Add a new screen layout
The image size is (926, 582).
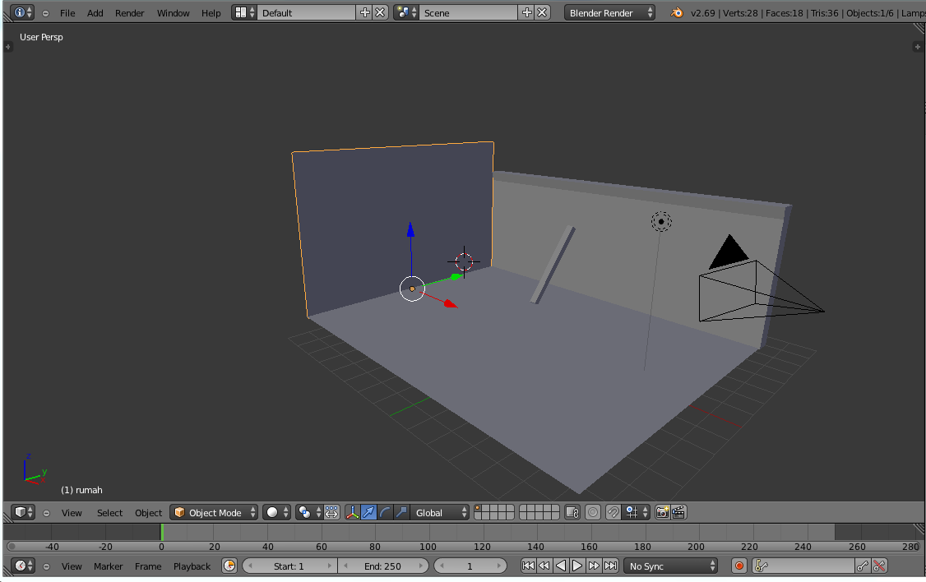pyautogui.click(x=365, y=12)
